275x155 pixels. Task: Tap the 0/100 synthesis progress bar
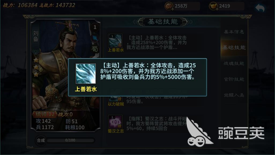[x=70, y=140]
